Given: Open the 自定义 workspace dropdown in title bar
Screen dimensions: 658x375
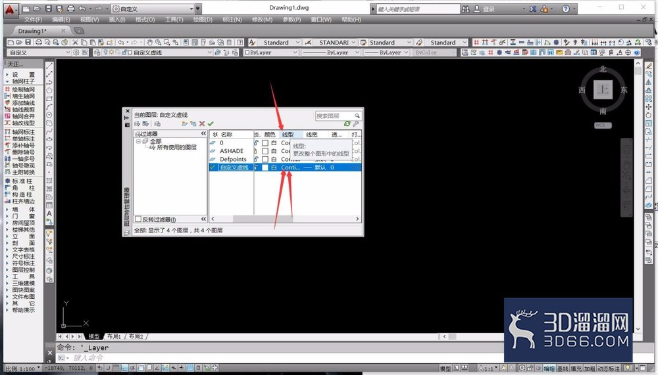Looking at the screenshot, I should [153, 9].
